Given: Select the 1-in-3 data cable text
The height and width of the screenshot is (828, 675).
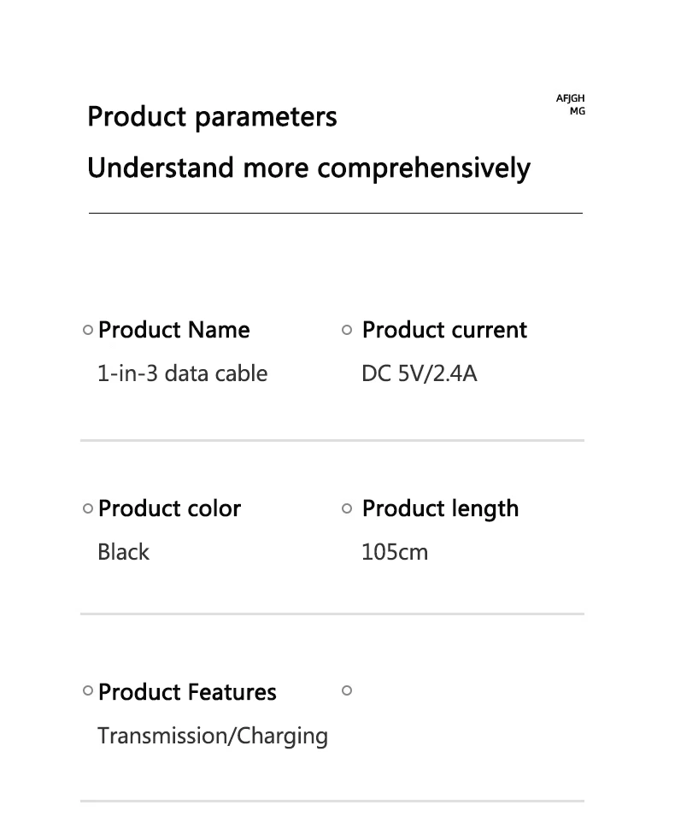Looking at the screenshot, I should pyautogui.click(x=182, y=373).
